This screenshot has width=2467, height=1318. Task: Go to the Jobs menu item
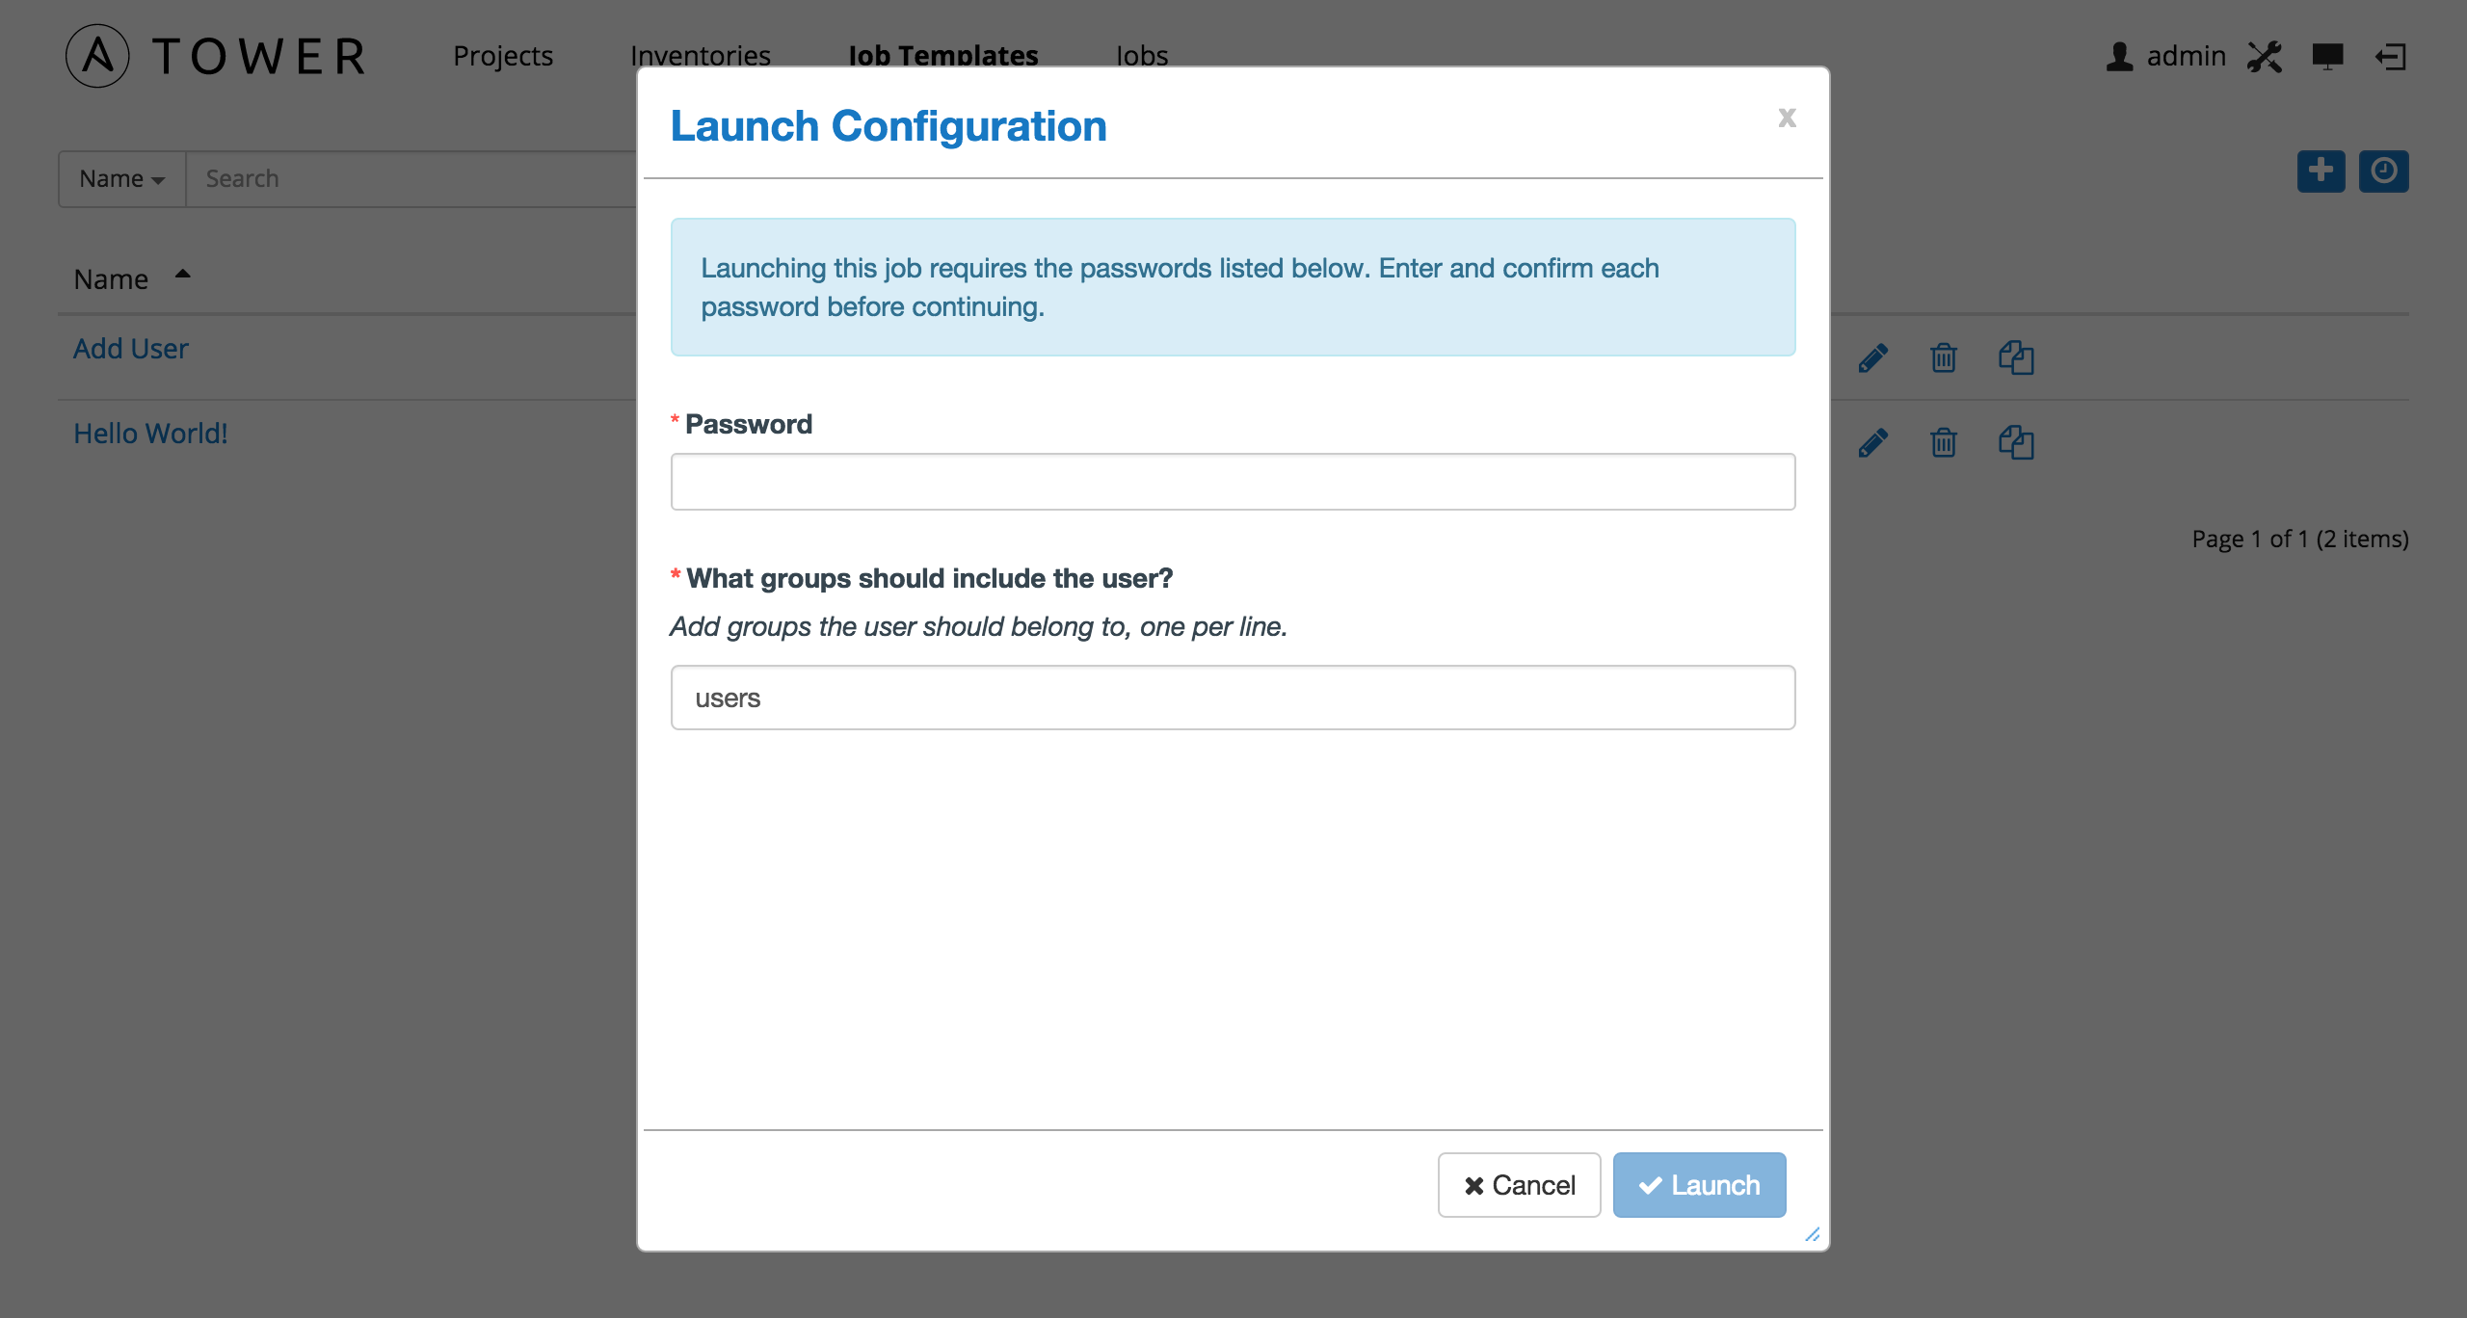[1142, 56]
